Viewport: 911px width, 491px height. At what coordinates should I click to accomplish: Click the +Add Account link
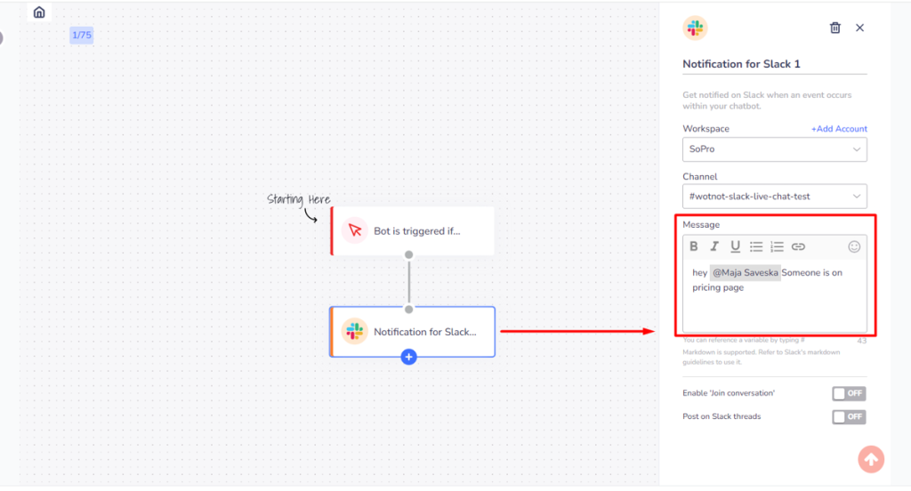[838, 129]
